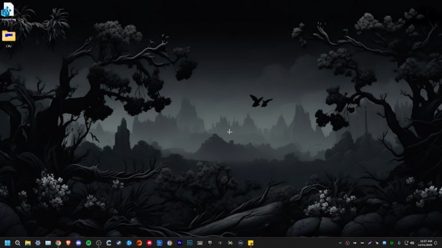Open the clock and date flyout
The width and height of the screenshot is (442, 248).
425,243
